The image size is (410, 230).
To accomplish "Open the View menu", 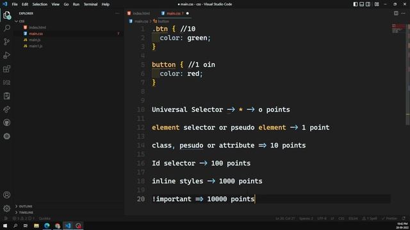I will [56, 4].
